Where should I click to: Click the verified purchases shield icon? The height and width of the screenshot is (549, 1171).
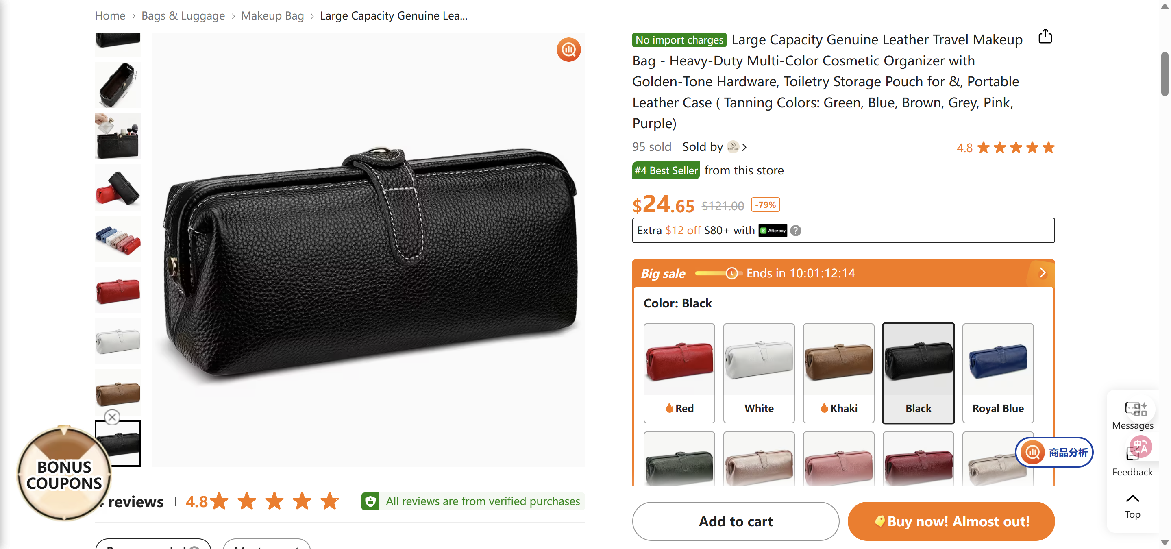(370, 501)
